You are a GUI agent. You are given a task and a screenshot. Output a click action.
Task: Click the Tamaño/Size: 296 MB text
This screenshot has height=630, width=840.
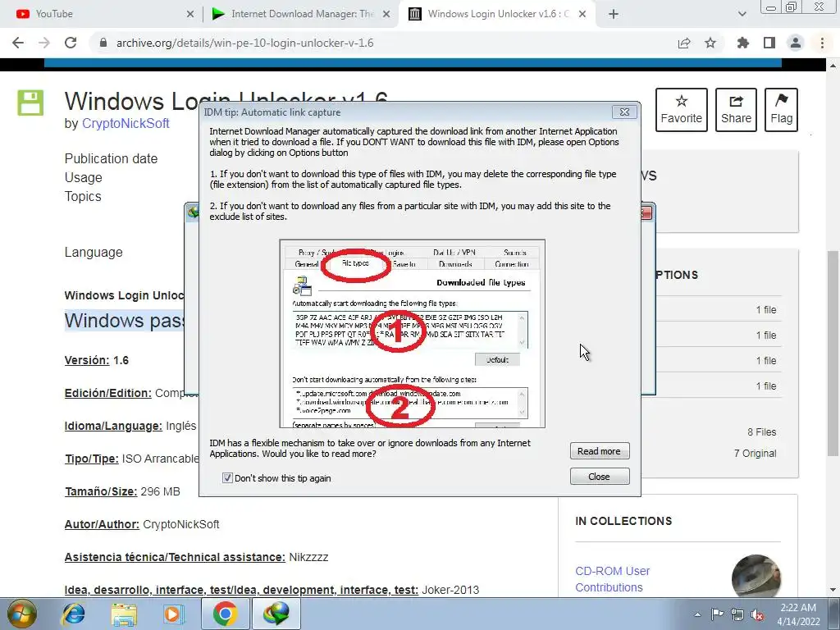coord(122,491)
